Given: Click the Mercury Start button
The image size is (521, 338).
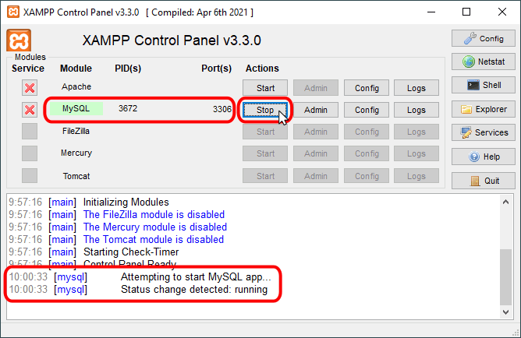Looking at the screenshot, I should pyautogui.click(x=265, y=153).
